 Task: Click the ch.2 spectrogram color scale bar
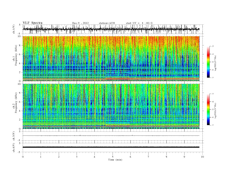coord(208,110)
